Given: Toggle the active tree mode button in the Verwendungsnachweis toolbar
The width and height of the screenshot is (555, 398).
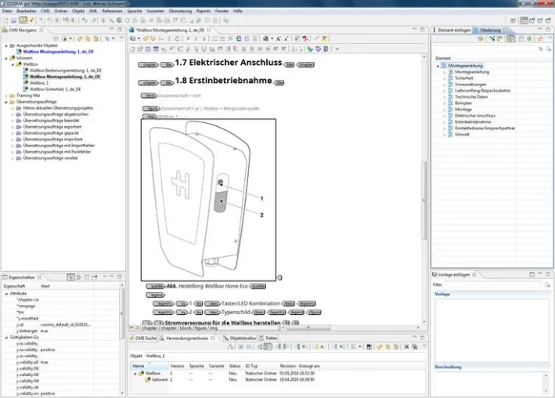Looking at the screenshot, I should (268, 346).
